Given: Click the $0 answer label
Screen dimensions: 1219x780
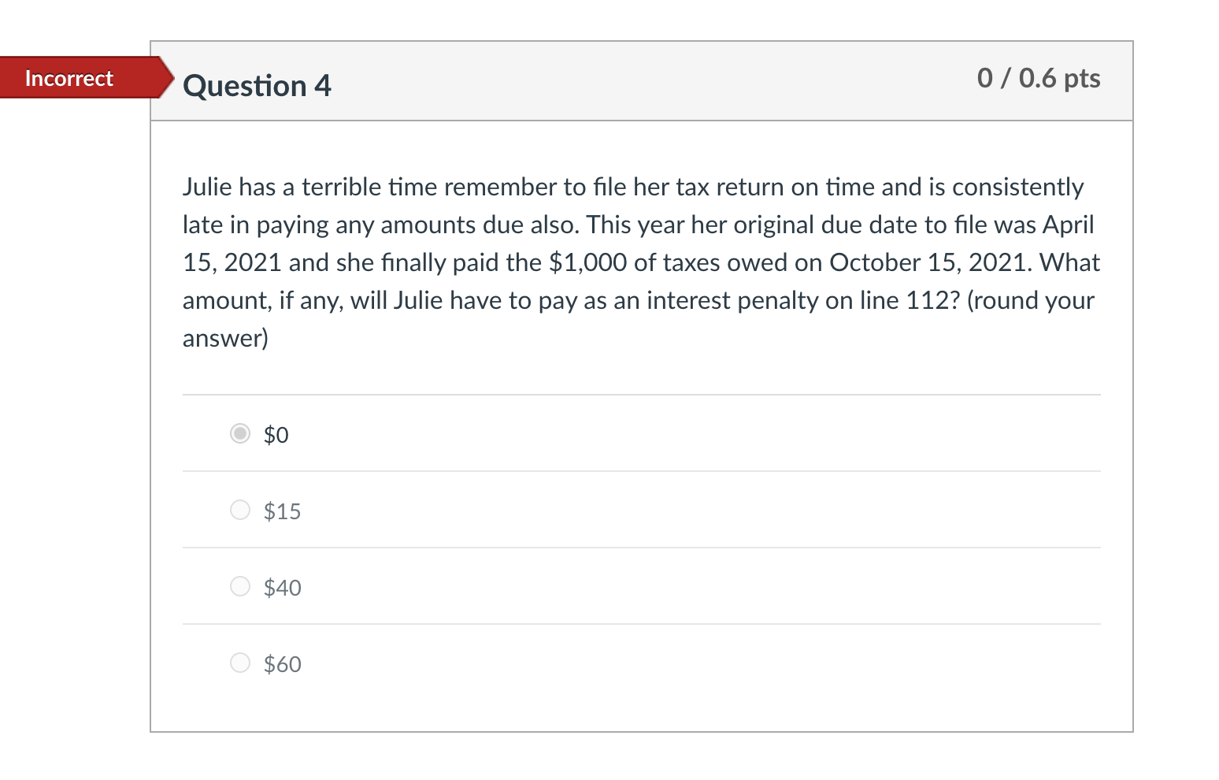Looking at the screenshot, I should tap(276, 434).
